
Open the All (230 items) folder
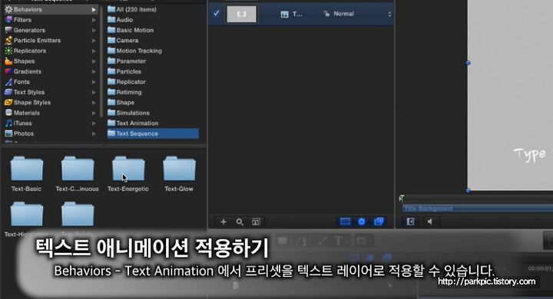coord(132,9)
